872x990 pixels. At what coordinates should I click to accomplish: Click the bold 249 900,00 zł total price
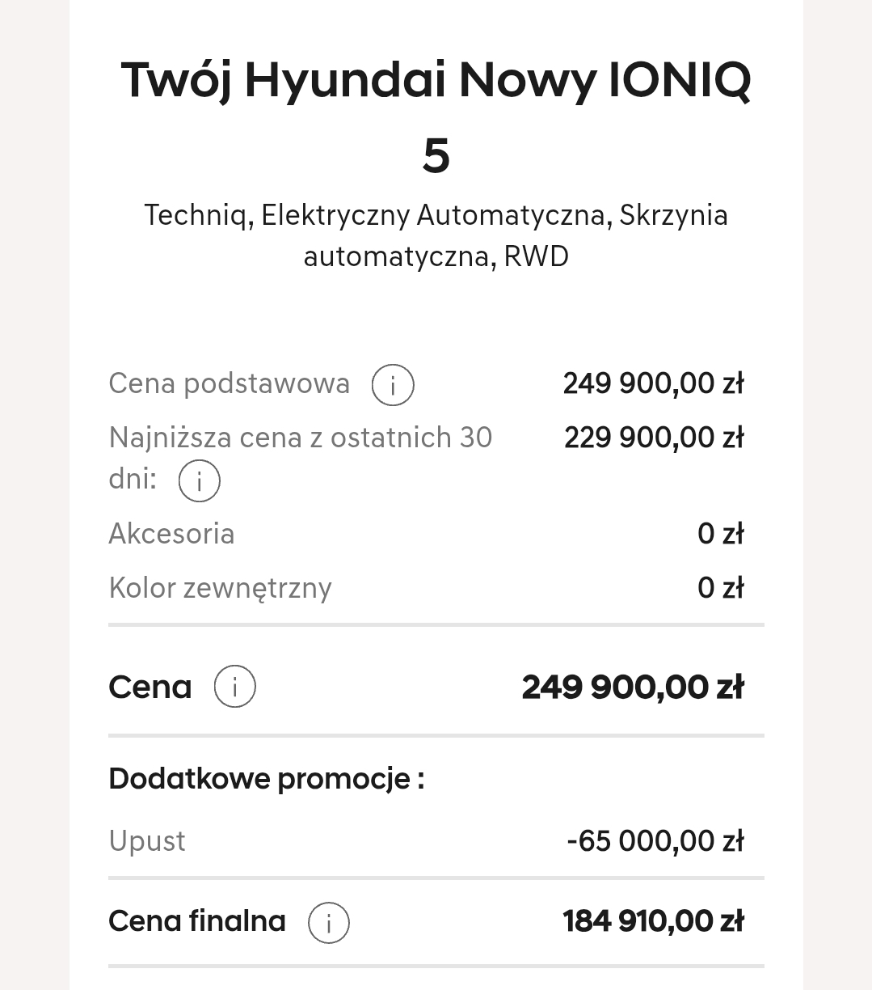(x=633, y=687)
